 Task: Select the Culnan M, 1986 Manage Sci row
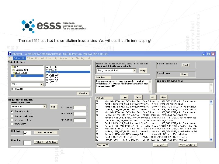tap(152, 134)
